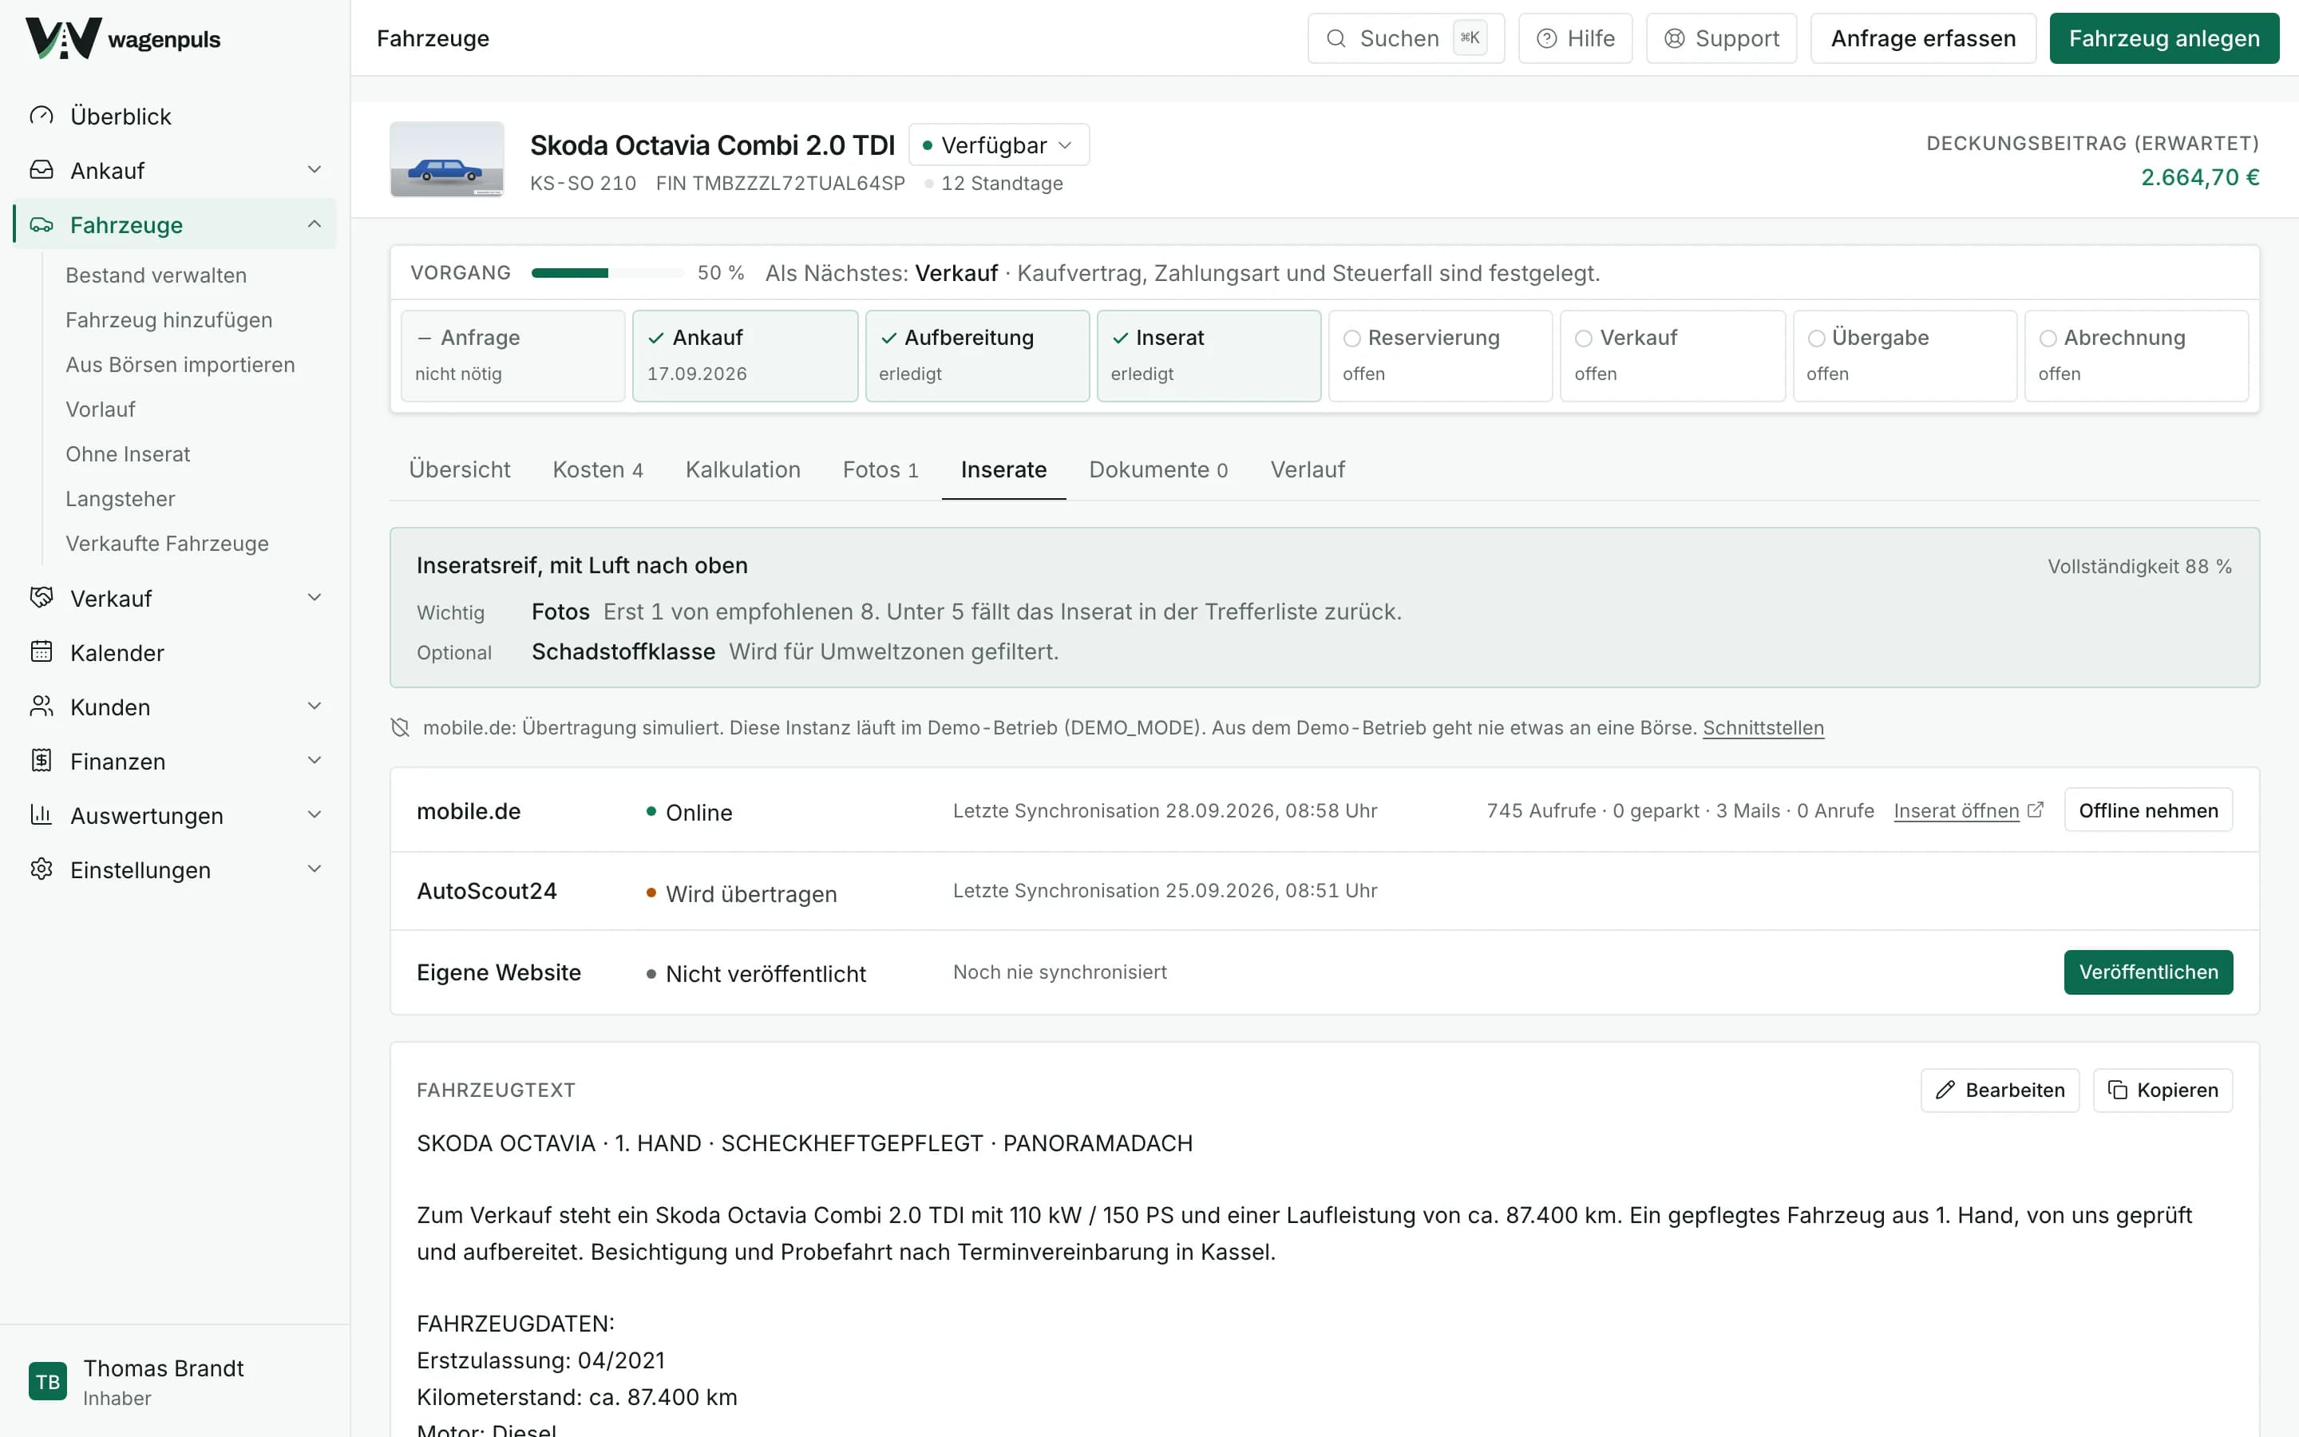
Task: Click the Kunden people icon
Action: tap(42, 707)
